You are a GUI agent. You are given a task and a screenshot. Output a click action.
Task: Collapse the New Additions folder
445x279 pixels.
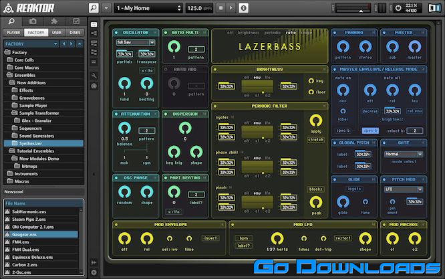[12, 83]
